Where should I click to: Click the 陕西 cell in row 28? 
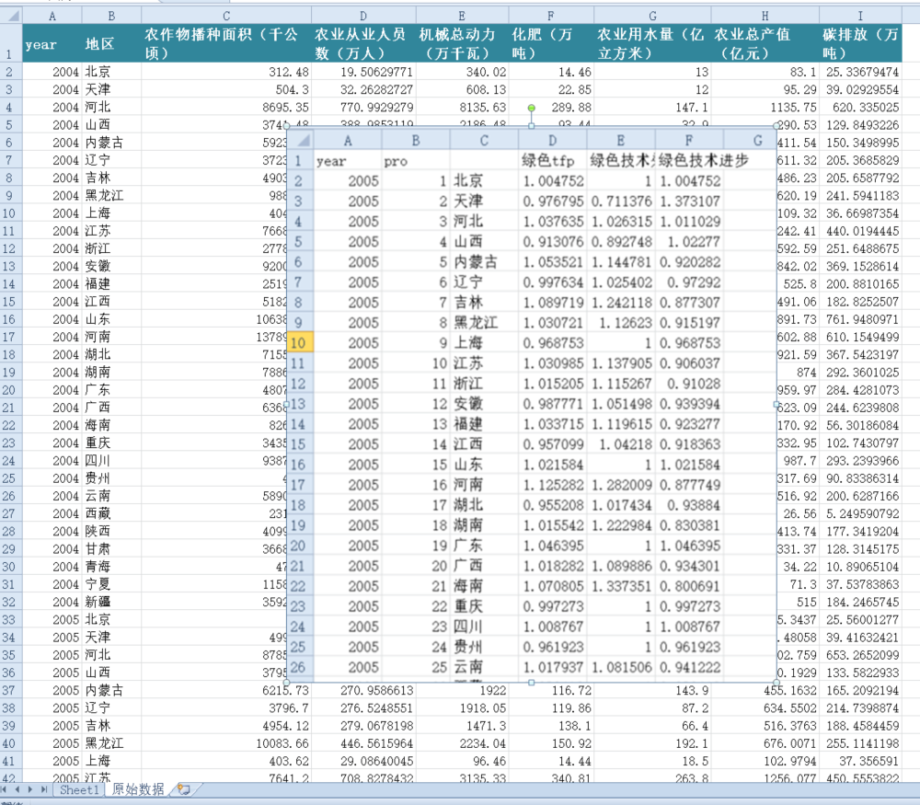click(x=111, y=531)
